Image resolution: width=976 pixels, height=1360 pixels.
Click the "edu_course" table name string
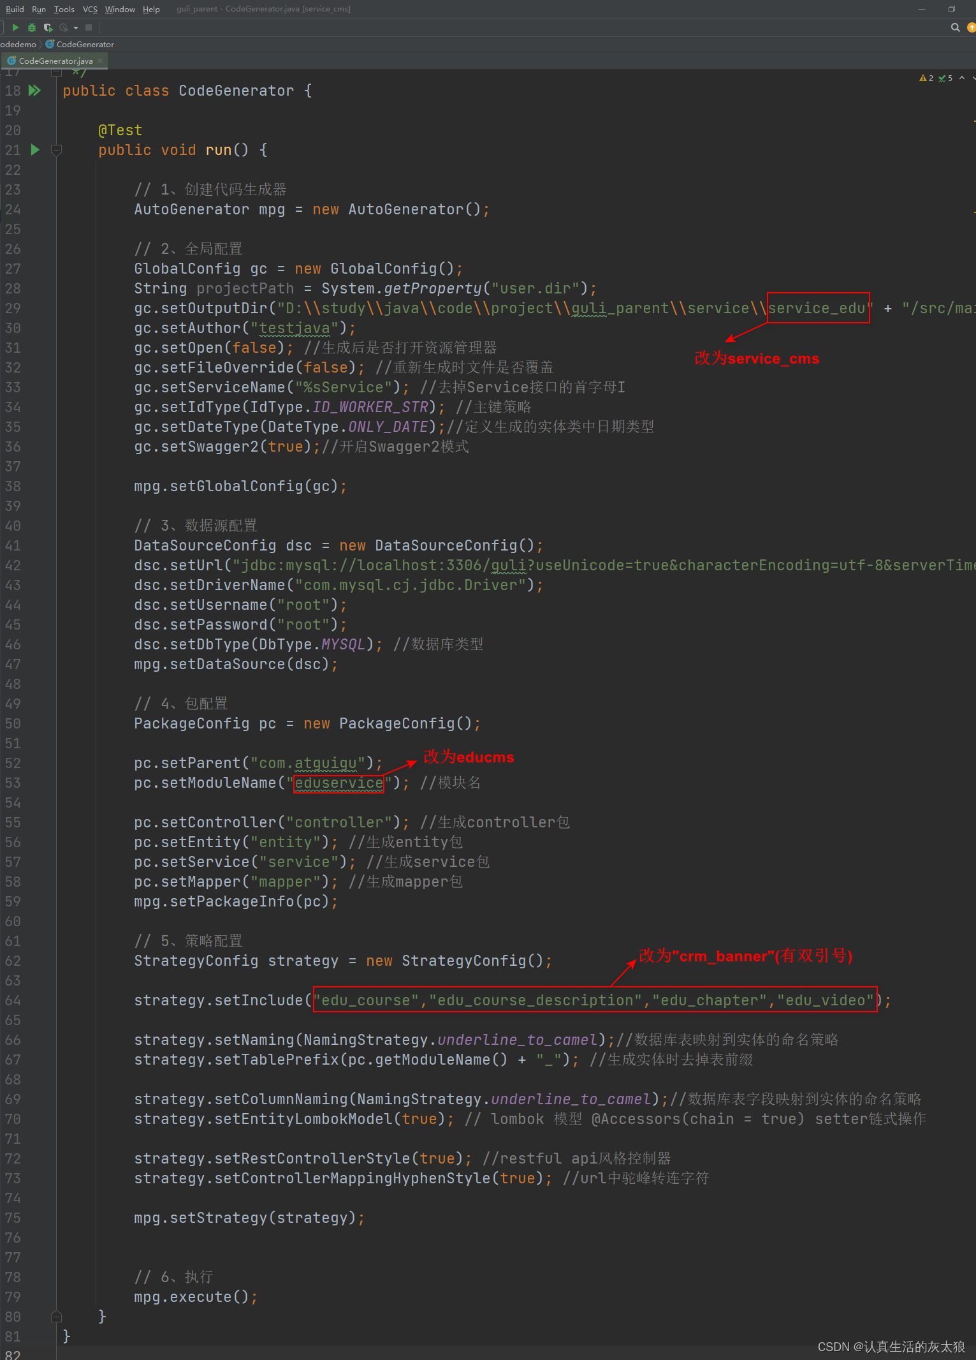(x=366, y=1000)
